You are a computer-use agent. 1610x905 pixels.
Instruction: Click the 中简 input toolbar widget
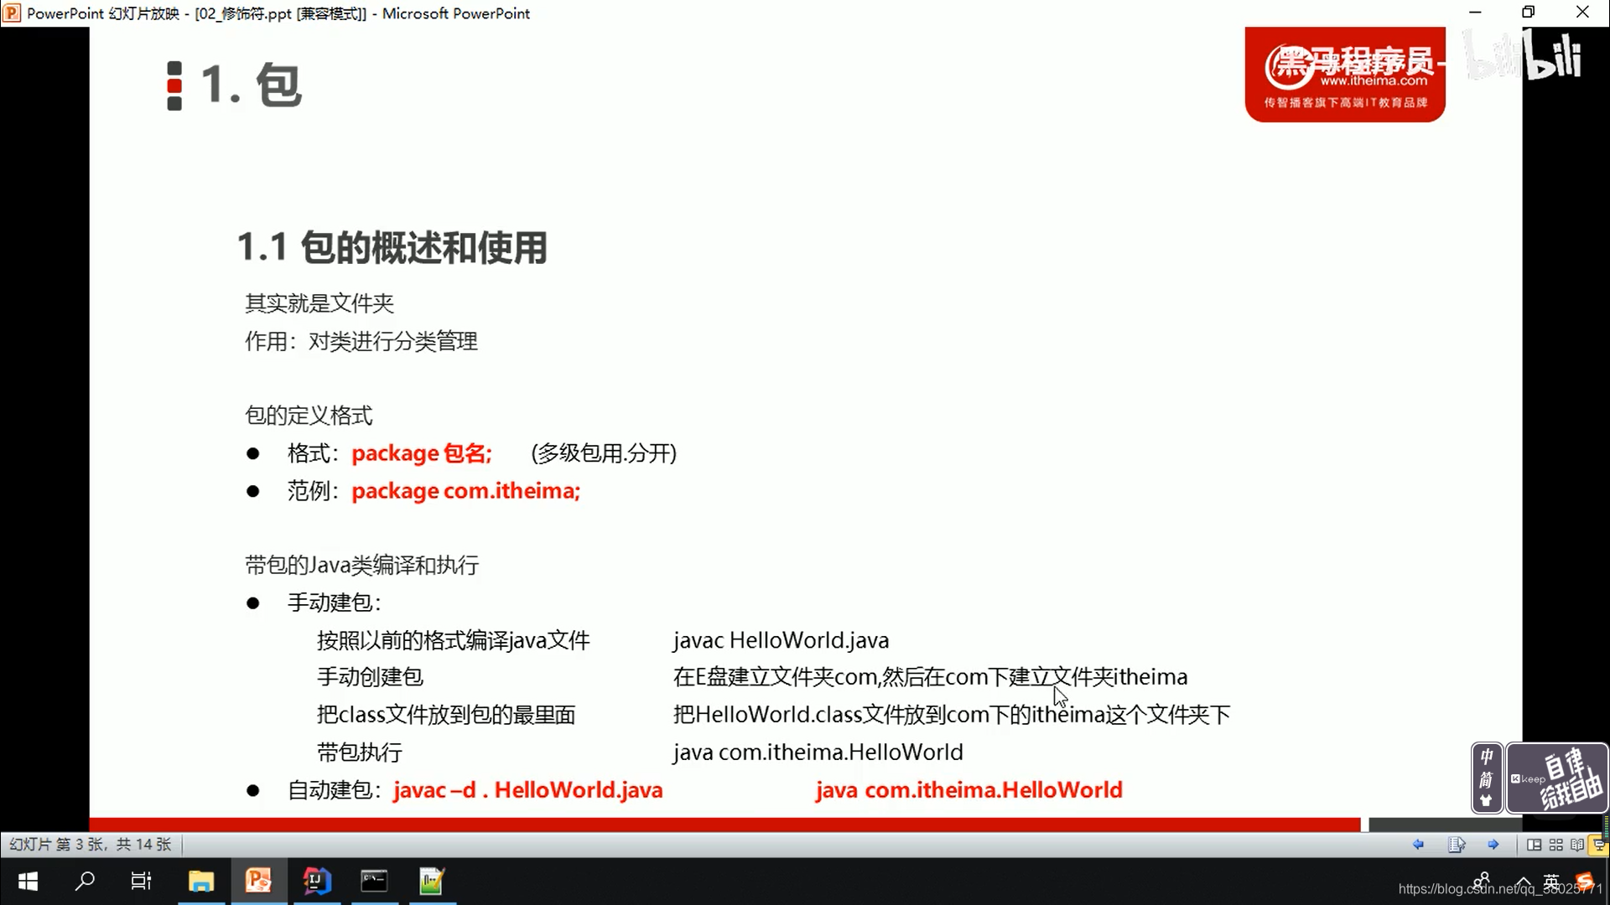point(1487,778)
